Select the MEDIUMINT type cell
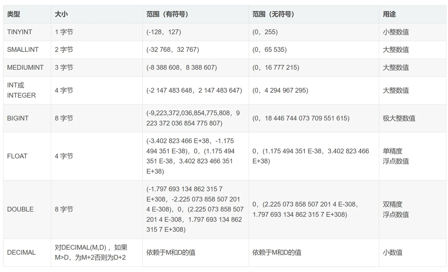This screenshot has height=272, width=448. [x=25, y=67]
